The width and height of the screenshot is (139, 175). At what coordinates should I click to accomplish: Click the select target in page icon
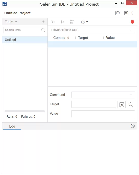click(122, 104)
